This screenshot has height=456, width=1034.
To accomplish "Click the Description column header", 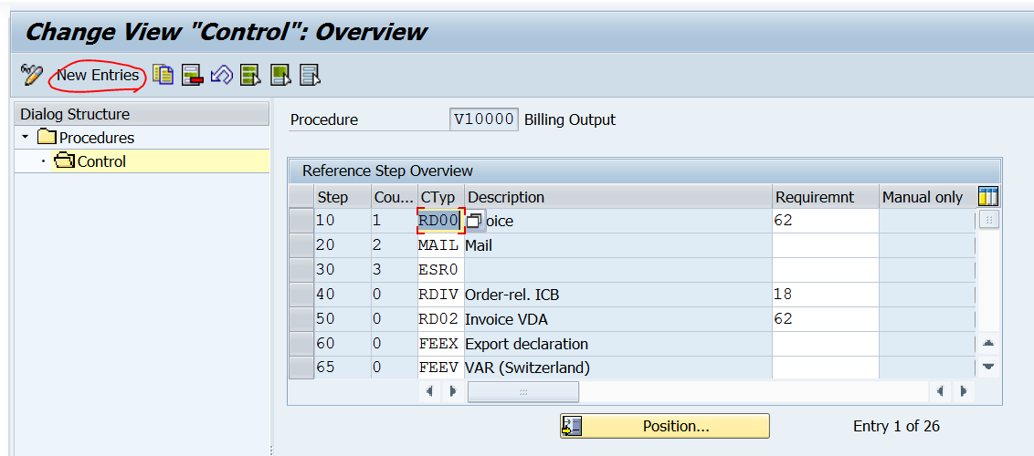I will coord(617,197).
